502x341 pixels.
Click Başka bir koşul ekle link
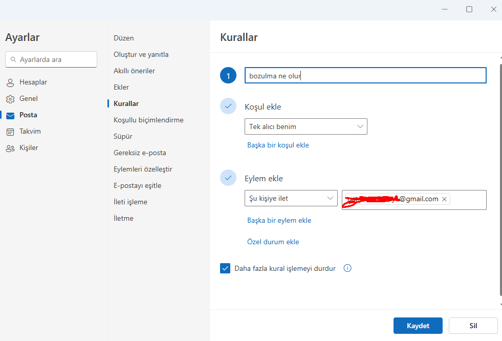[278, 145]
